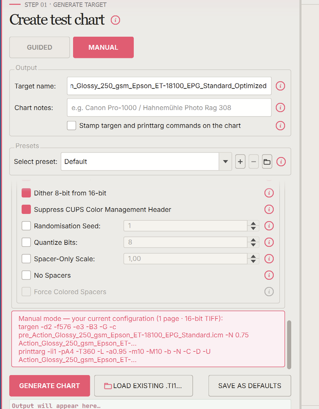Image resolution: width=319 pixels, height=409 pixels.
Task: Focus the Target name input field
Action: (169, 86)
